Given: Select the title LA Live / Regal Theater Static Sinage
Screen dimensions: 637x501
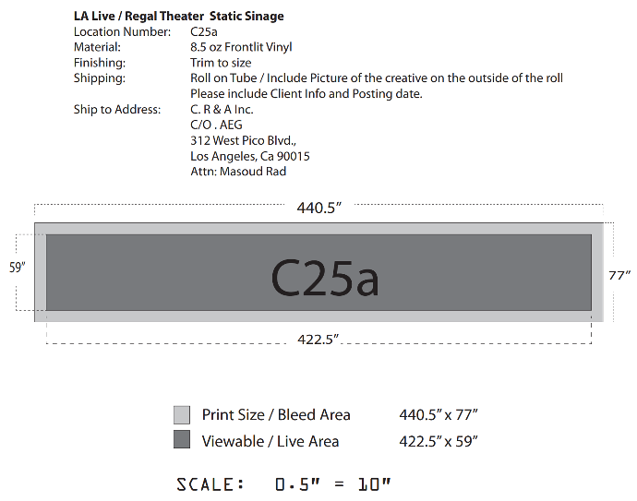Looking at the screenshot, I should pos(179,17).
